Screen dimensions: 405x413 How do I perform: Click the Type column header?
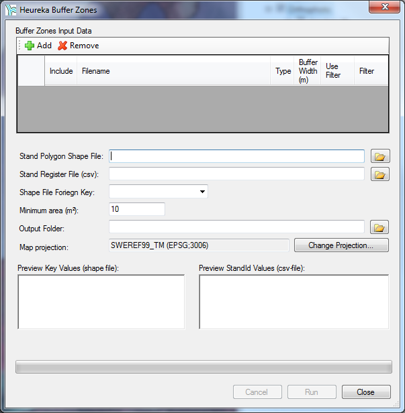pos(282,71)
